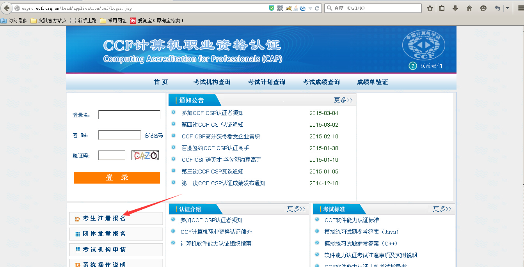Open the 新手上路 bookmark
Viewport: 524px width, 267px height.
(83, 21)
